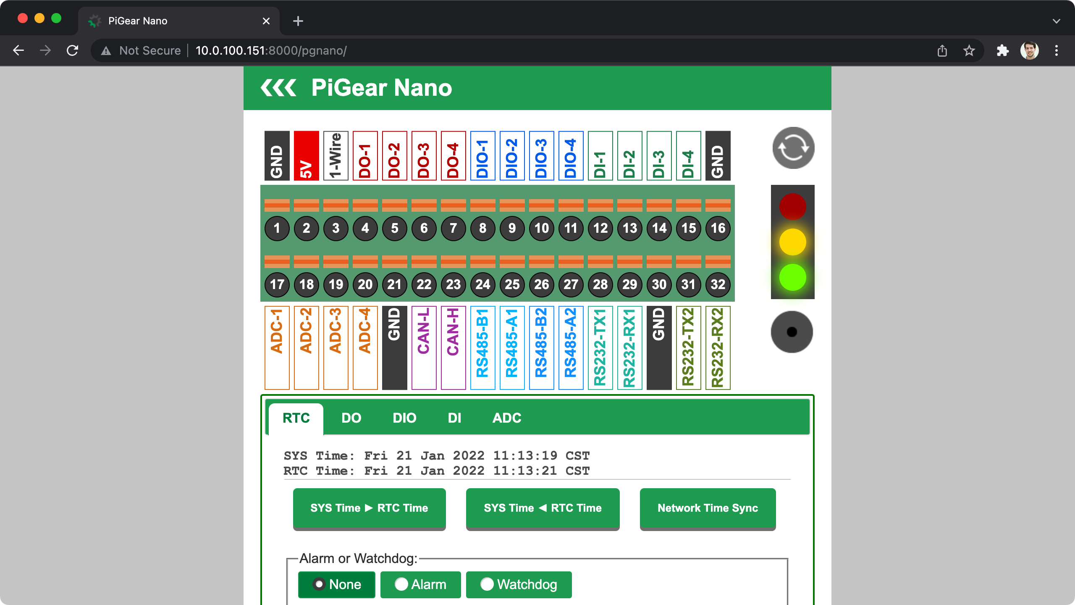This screenshot has width=1075, height=605.
Task: Select the DO-1 pin label
Action: pyautogui.click(x=365, y=156)
